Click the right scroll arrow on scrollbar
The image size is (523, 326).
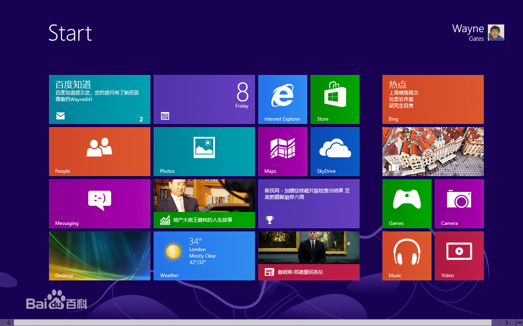click(507, 323)
